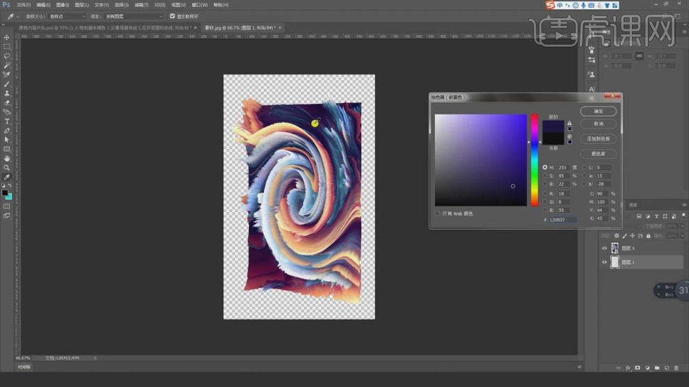Select the Hand tool
Image resolution: width=689 pixels, height=387 pixels.
pos(7,158)
